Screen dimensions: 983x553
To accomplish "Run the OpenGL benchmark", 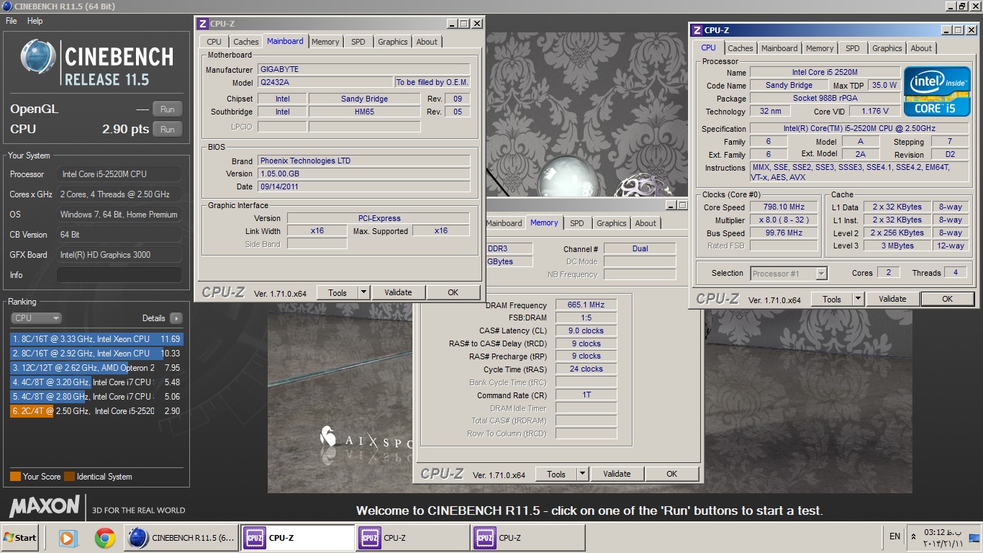I will (x=167, y=109).
